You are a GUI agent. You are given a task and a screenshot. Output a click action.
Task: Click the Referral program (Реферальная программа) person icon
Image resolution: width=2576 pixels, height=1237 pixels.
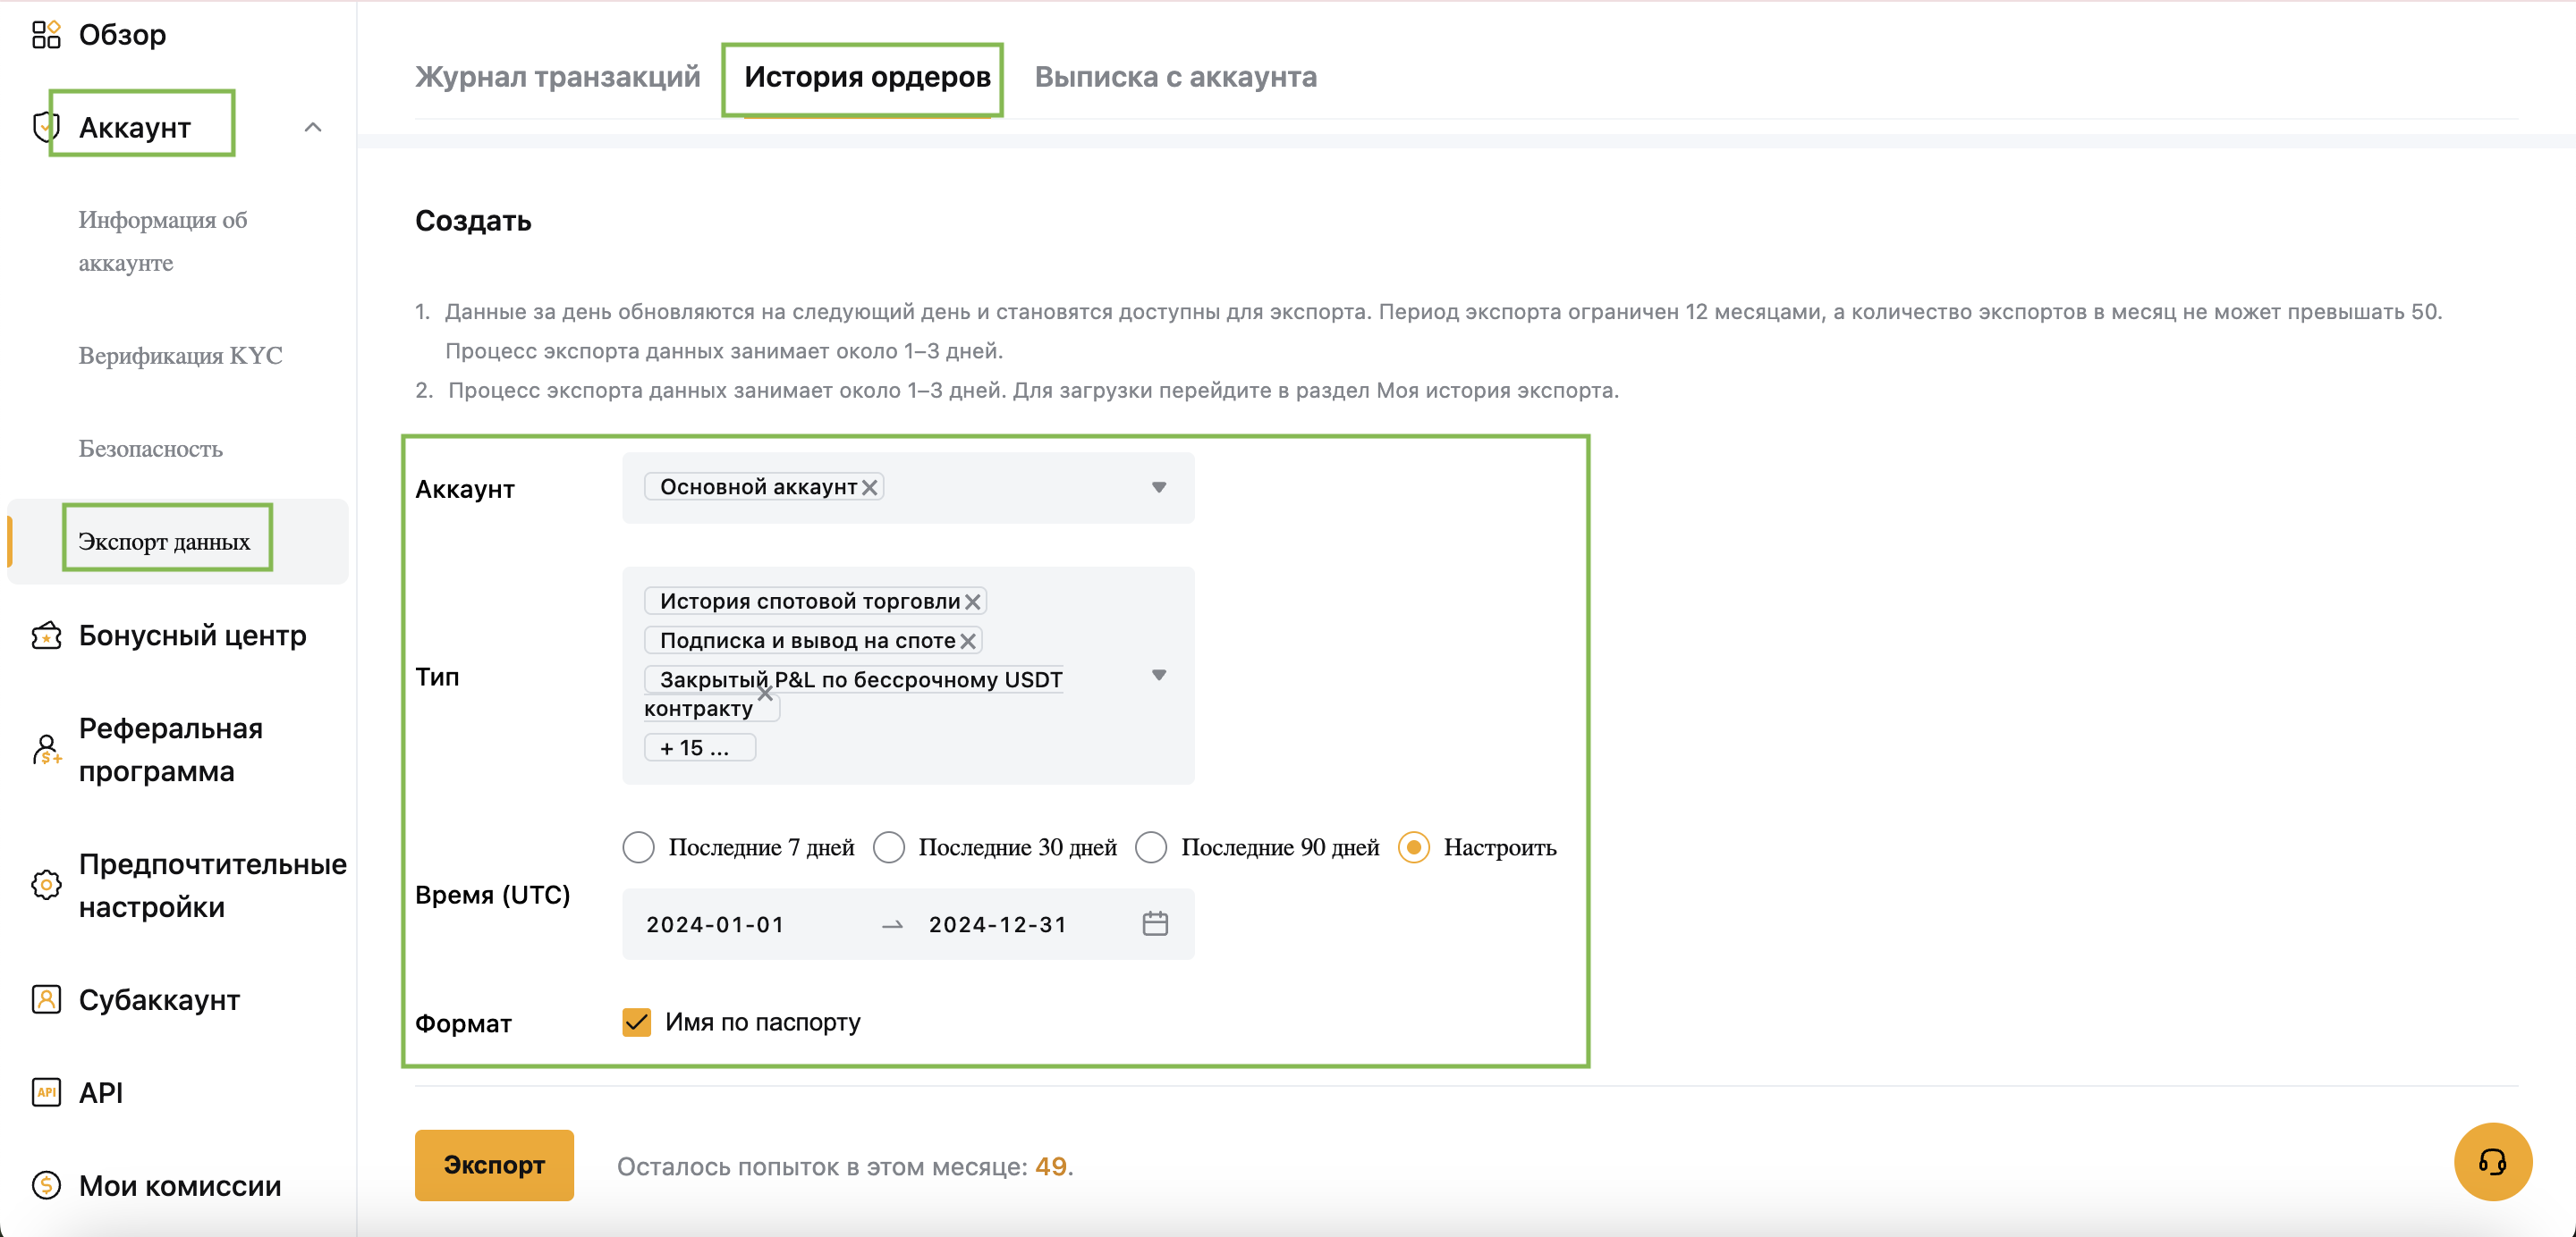pyautogui.click(x=46, y=749)
